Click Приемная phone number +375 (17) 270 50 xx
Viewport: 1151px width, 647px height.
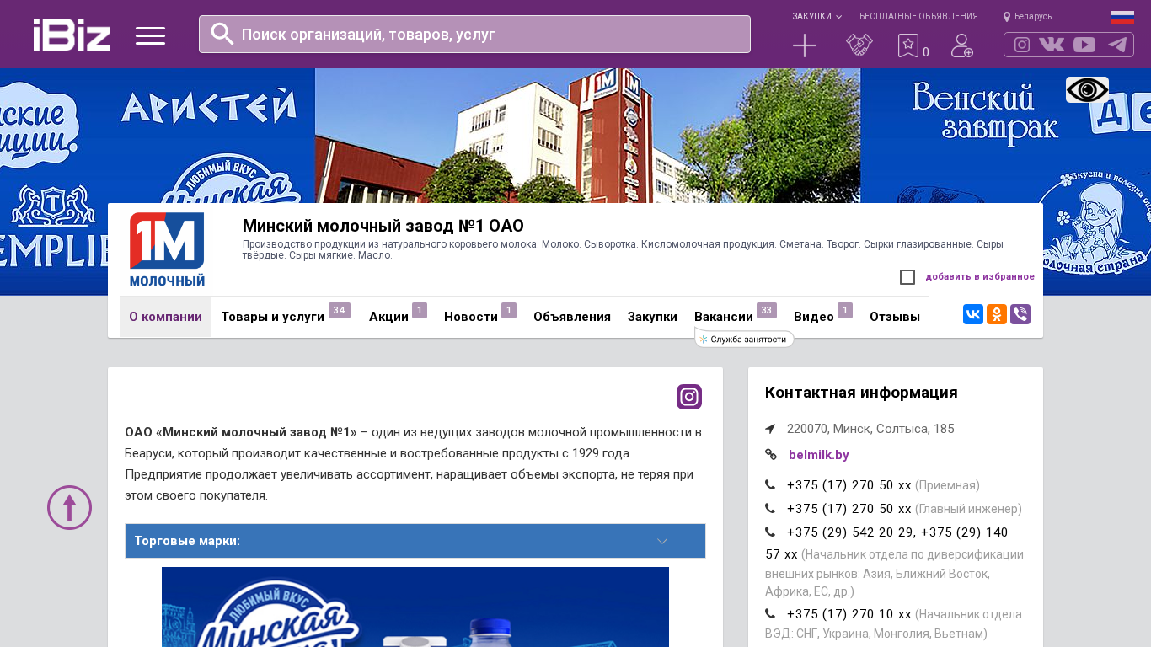[849, 485]
